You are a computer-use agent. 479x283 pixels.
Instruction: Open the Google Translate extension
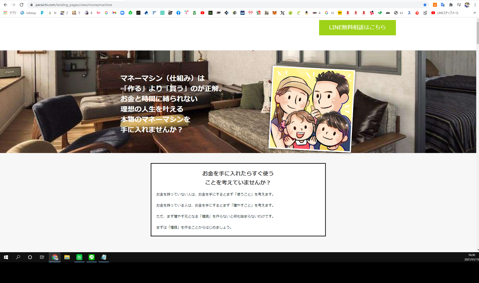pyautogui.click(x=443, y=5)
